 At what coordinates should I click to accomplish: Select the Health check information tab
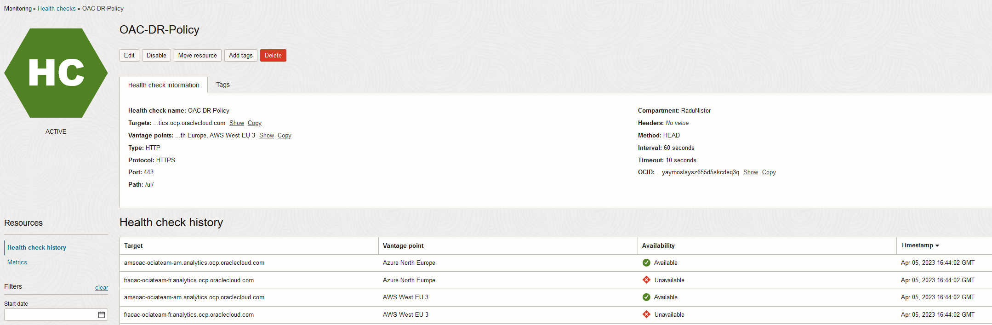(164, 85)
